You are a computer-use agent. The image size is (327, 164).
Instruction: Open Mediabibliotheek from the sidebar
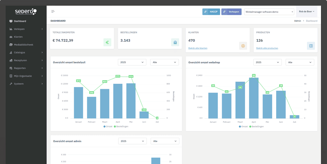(23, 45)
